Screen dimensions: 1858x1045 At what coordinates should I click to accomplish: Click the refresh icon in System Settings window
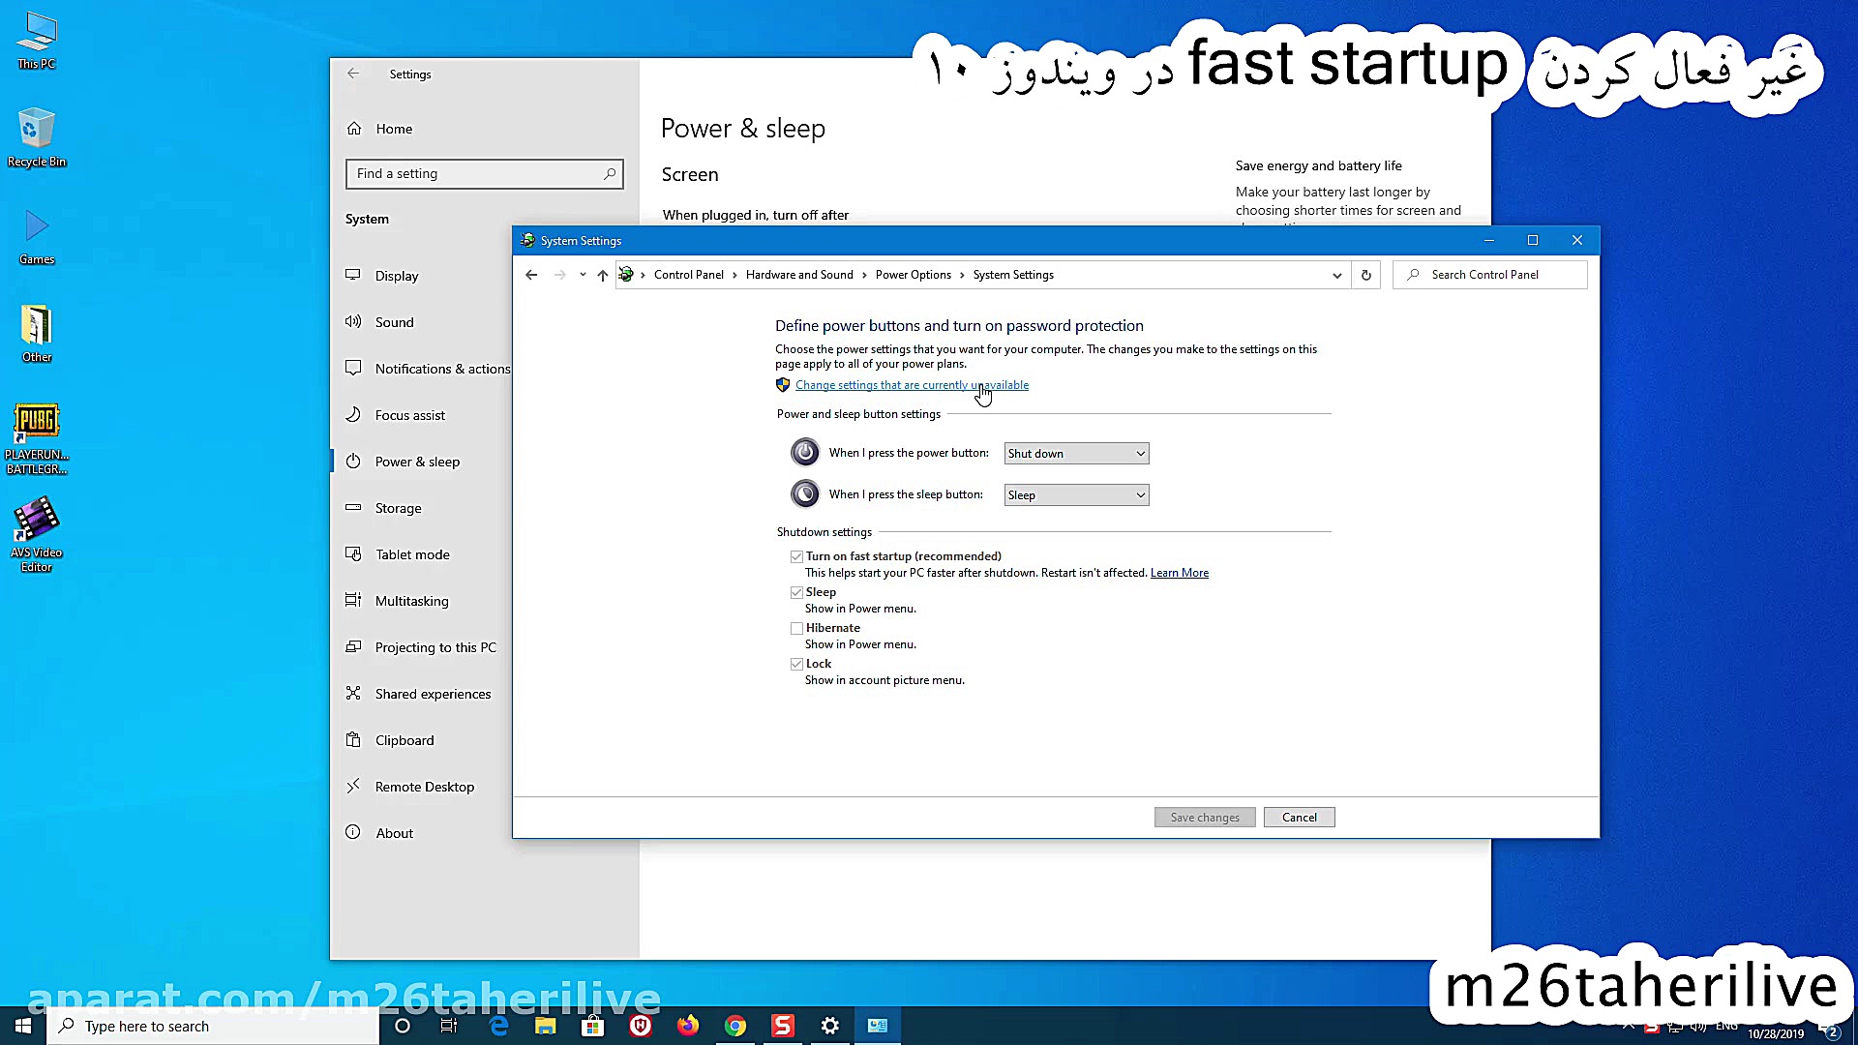point(1365,275)
